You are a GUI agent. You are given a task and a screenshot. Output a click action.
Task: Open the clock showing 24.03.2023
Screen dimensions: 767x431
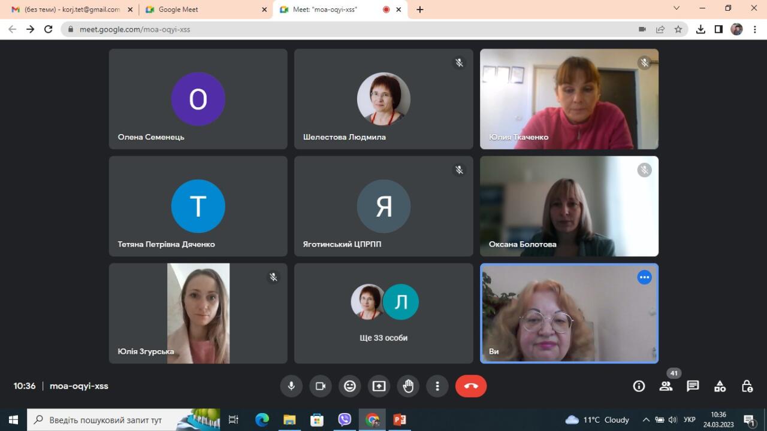[x=718, y=420]
